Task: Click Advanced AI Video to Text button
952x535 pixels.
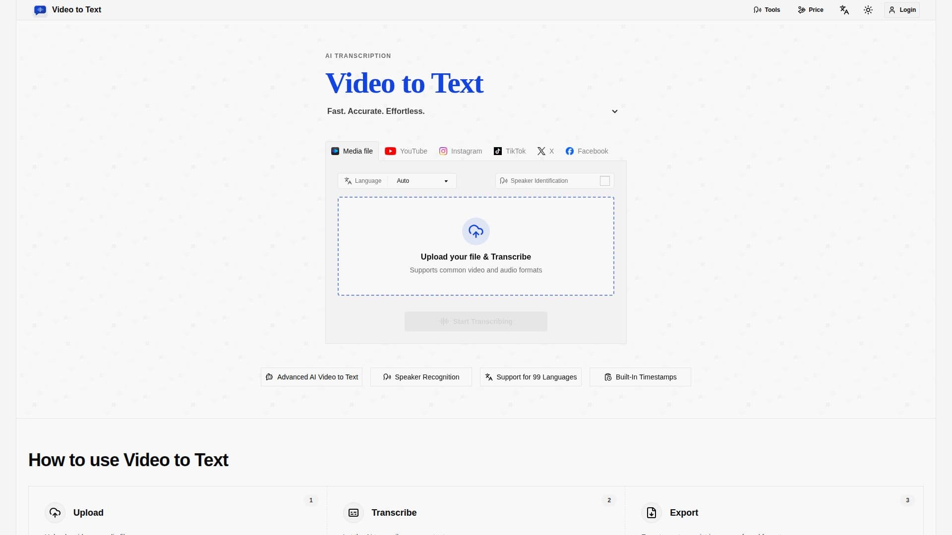Action: click(x=311, y=377)
